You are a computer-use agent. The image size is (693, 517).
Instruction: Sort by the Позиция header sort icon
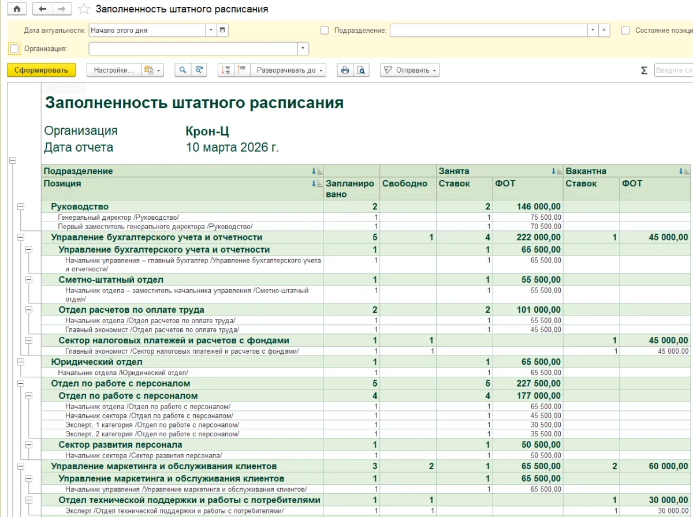coord(316,183)
